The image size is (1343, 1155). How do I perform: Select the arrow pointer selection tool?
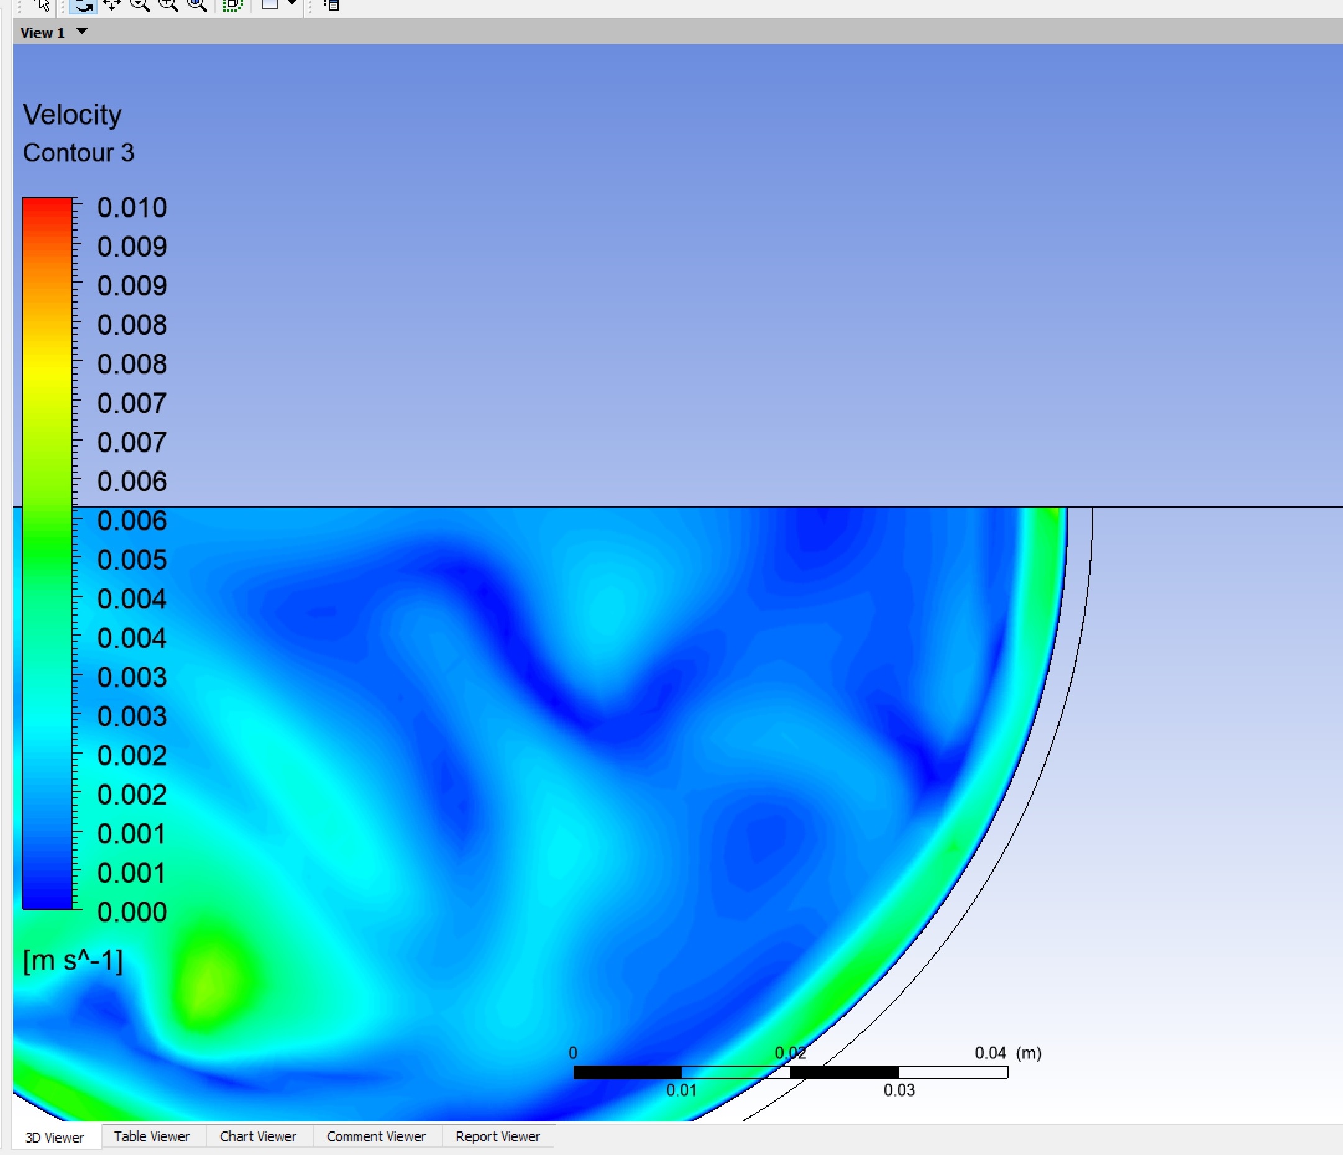[x=43, y=5]
